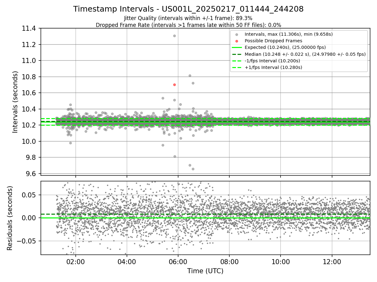The height and width of the screenshot is (282, 377).
Task: Click the solid green Expected line sample in the legend
Action: click(x=237, y=48)
